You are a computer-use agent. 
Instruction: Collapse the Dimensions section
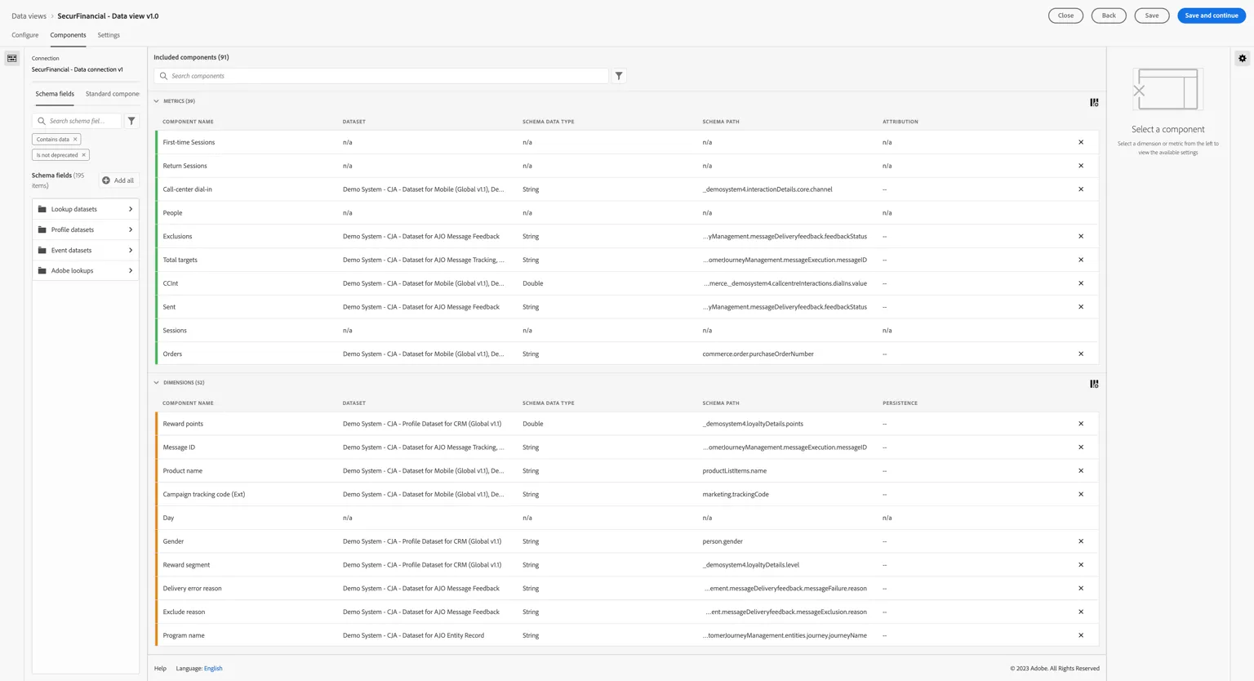(x=157, y=382)
